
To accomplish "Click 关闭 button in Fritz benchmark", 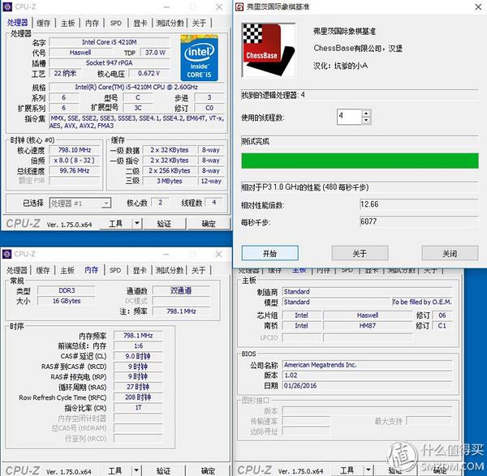I will pyautogui.click(x=450, y=253).
